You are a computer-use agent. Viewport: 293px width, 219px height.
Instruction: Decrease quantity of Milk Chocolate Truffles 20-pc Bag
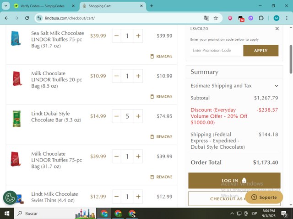tap(116, 76)
